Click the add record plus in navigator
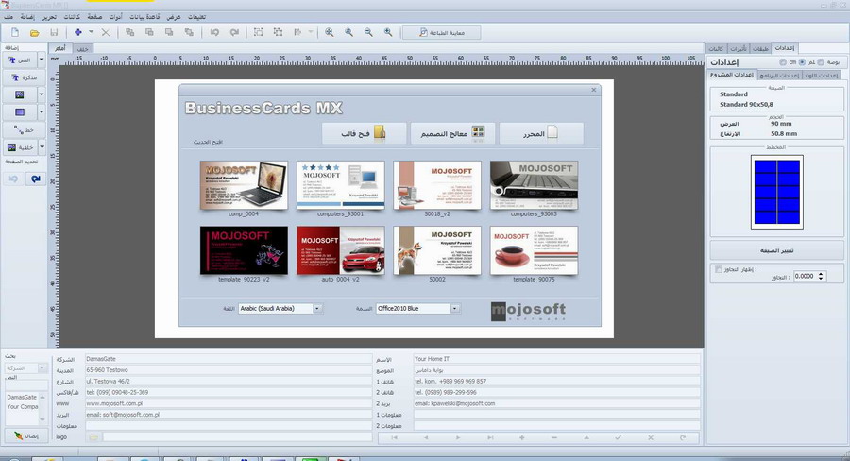Image resolution: width=850 pixels, height=461 pixels. [522, 437]
